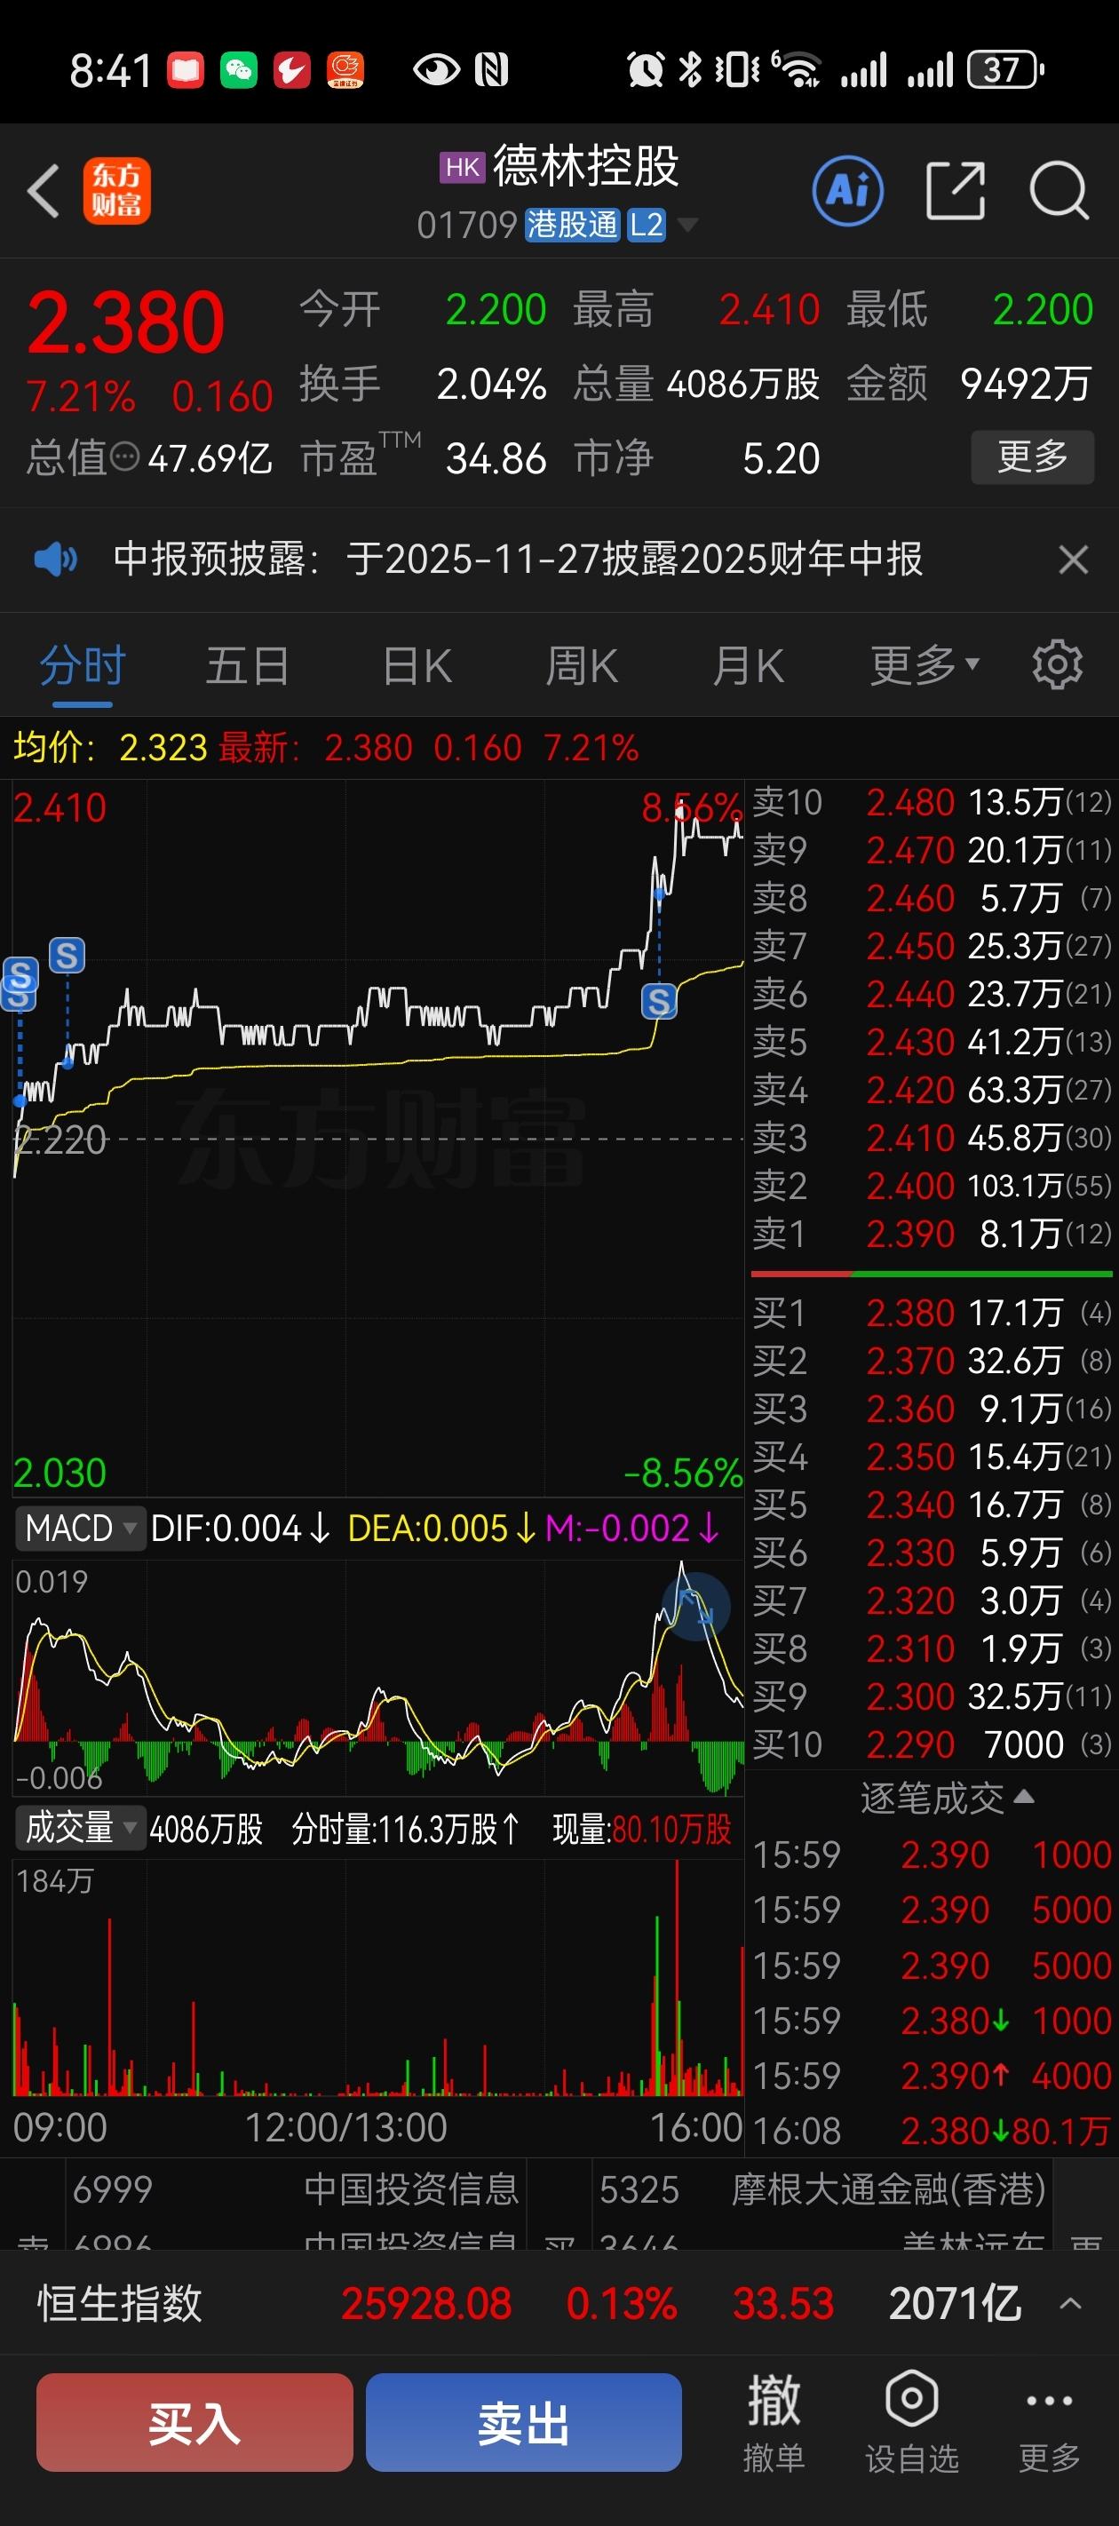Image resolution: width=1119 pixels, height=2526 pixels.
Task: Switch to the 五日 tab
Action: tap(247, 666)
